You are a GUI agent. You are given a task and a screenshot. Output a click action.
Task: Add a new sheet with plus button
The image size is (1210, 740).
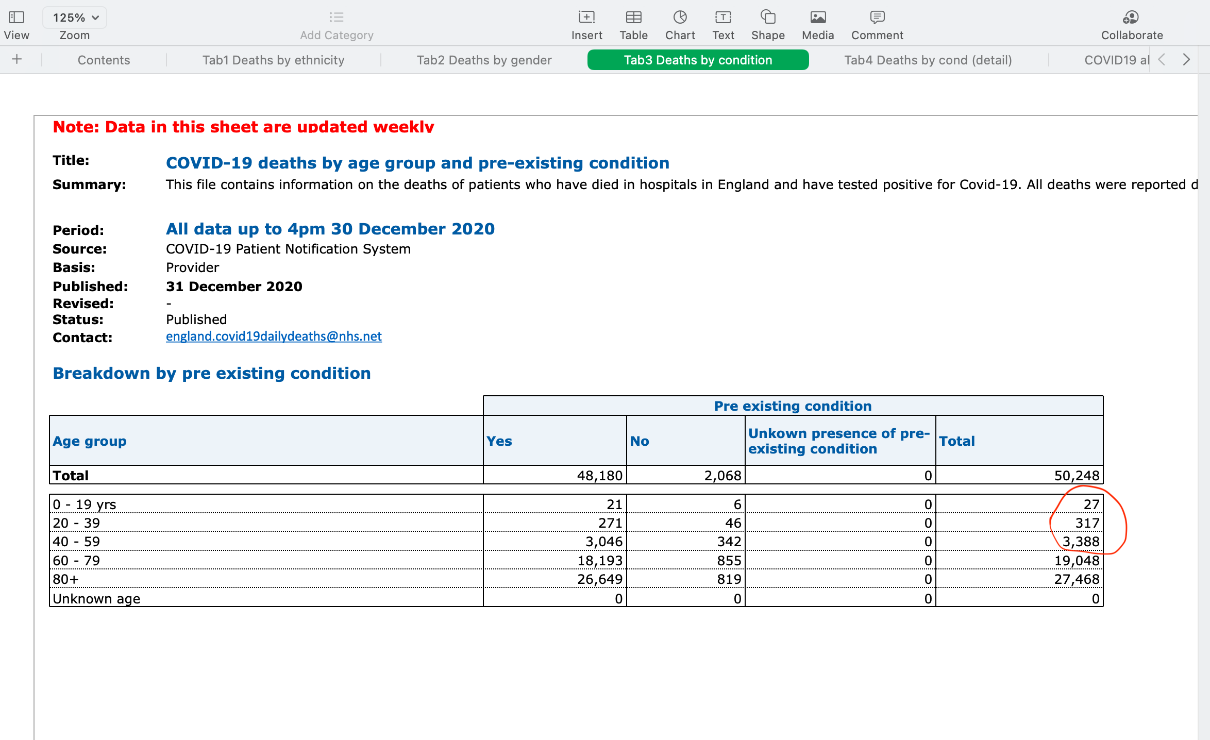coord(17,59)
